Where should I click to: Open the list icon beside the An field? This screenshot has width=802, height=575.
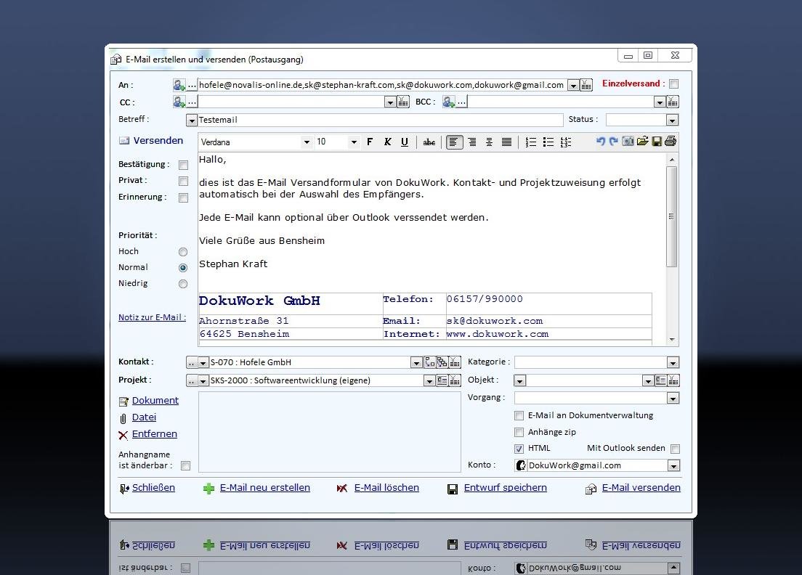click(586, 86)
